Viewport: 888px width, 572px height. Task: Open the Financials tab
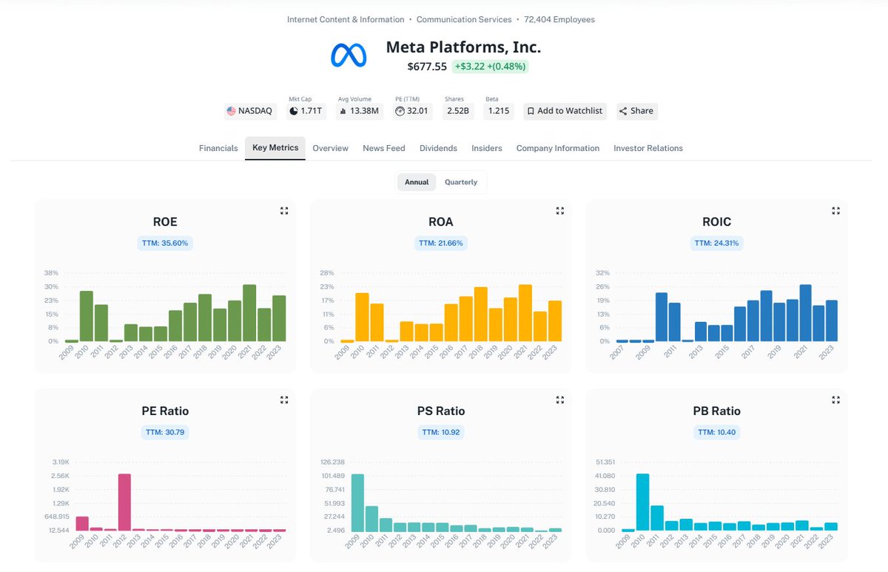pyautogui.click(x=218, y=148)
